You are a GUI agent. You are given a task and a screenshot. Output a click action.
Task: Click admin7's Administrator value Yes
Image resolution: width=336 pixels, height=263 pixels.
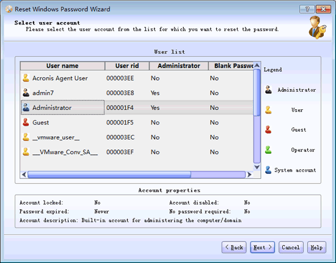[x=155, y=93]
